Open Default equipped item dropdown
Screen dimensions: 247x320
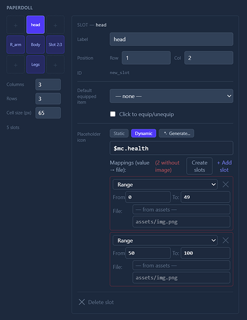click(171, 96)
